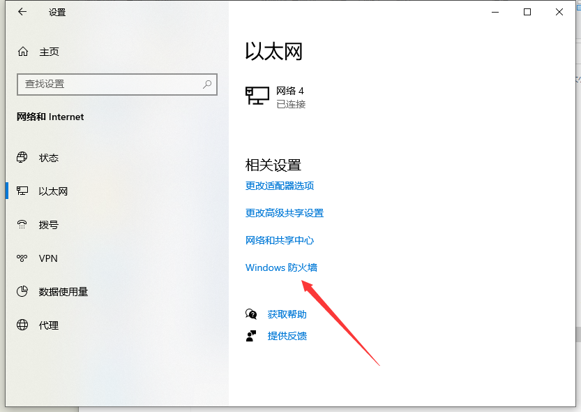Minimize the 设置 window
This screenshot has width=581, height=412.
495,12
